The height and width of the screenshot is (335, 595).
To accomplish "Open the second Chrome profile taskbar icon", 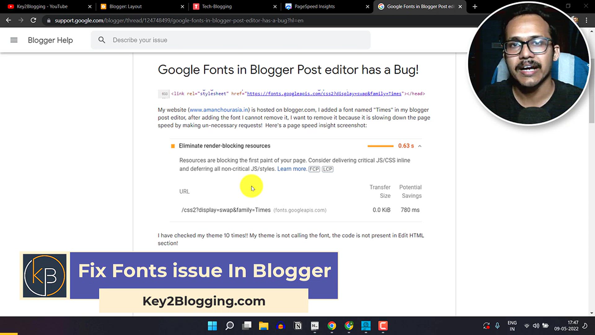I will pyautogui.click(x=349, y=326).
